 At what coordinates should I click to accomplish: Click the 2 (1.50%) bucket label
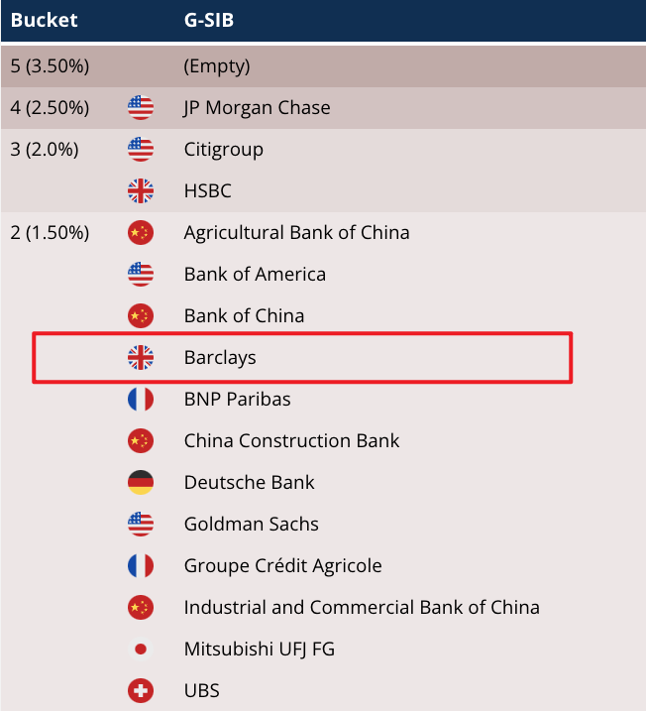50,233
